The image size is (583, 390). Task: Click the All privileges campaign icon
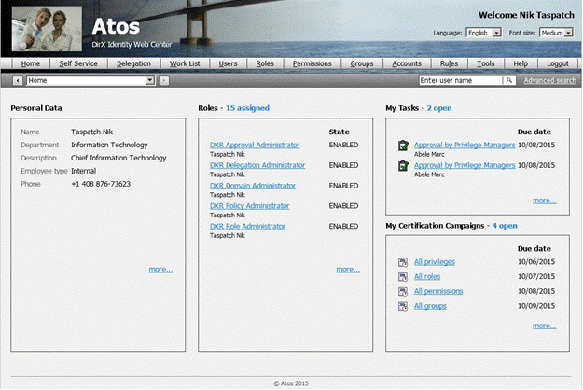click(x=403, y=263)
